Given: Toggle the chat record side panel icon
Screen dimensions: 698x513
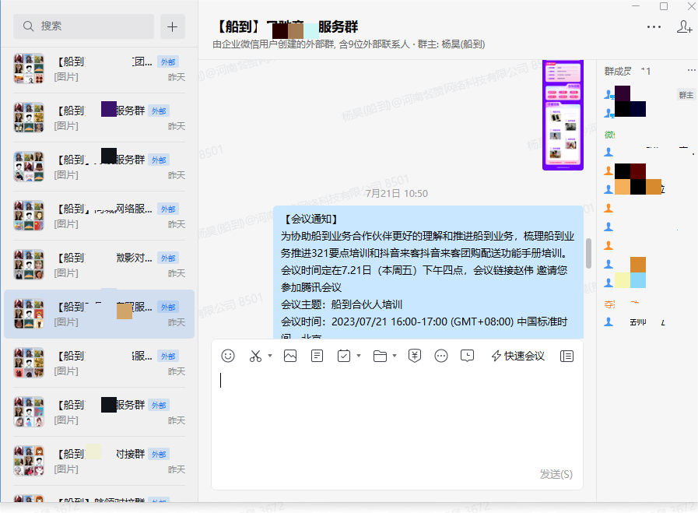Looking at the screenshot, I should [x=566, y=356].
